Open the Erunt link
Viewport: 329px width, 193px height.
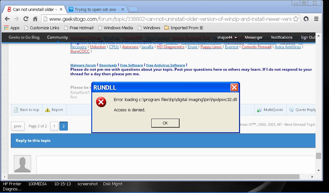pos(192,47)
